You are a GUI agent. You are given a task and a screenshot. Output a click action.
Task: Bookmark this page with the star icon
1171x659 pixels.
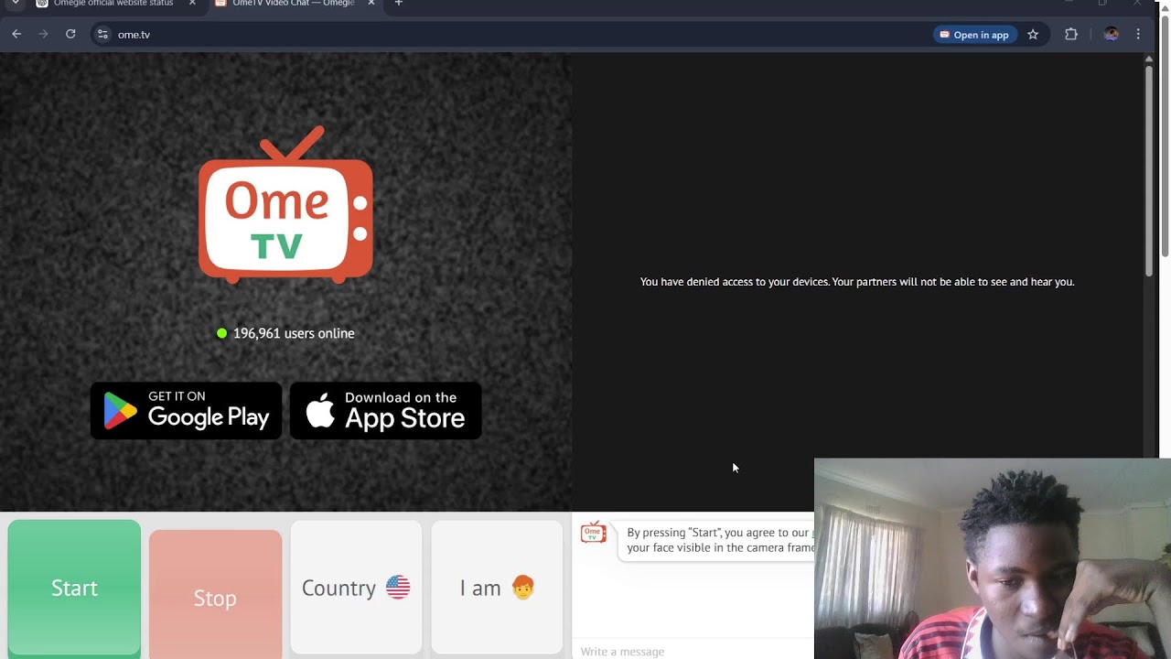[1033, 34]
